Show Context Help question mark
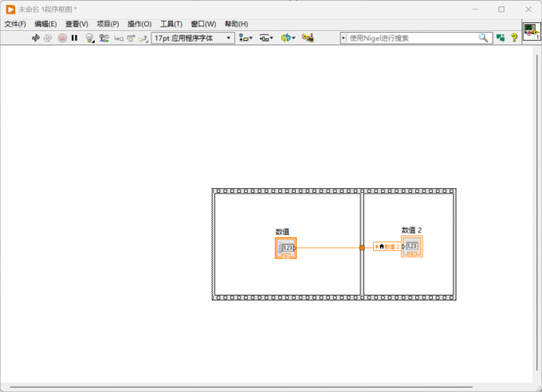542x392 pixels. pos(514,37)
